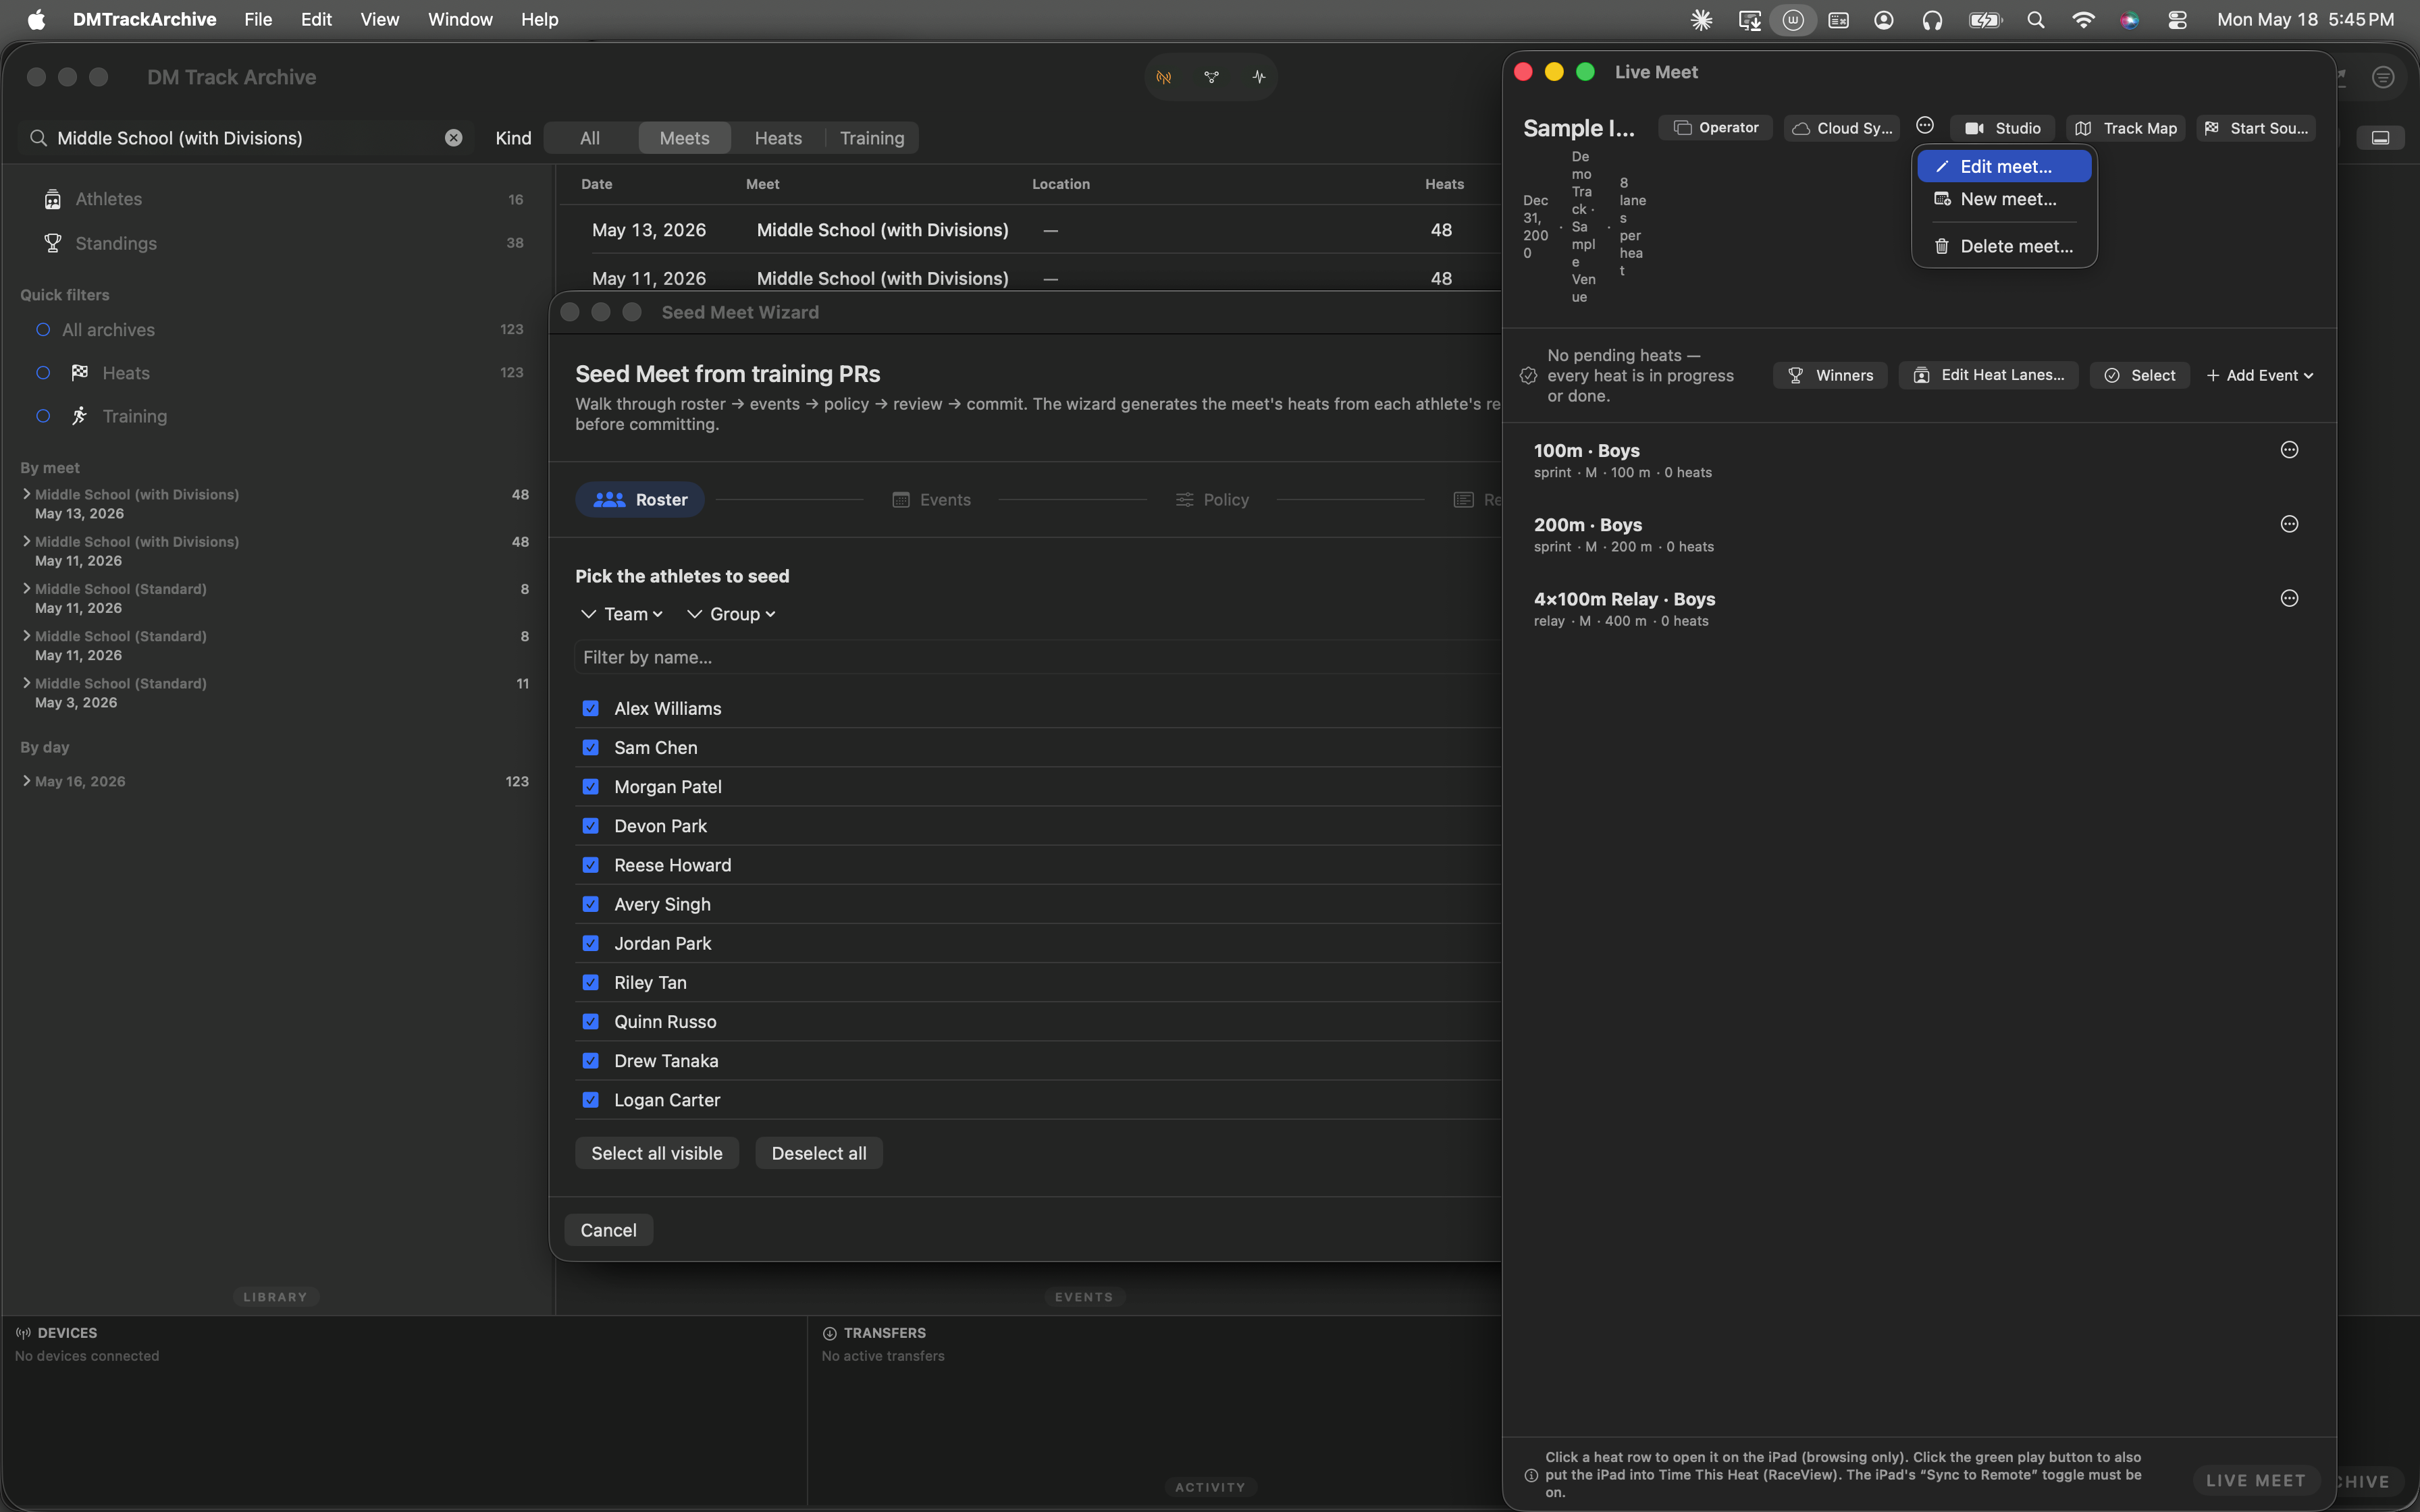Click the Operator button
Screen dimensions: 2420x1512
pos(1715,128)
